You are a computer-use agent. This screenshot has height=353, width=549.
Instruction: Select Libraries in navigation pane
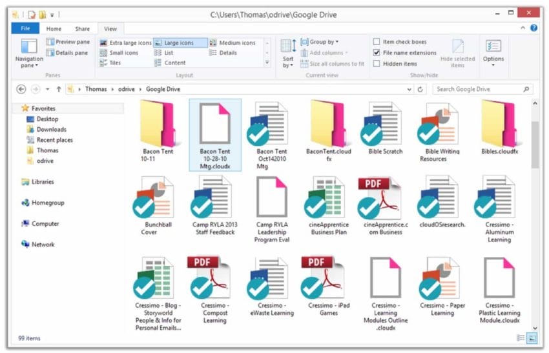click(43, 182)
